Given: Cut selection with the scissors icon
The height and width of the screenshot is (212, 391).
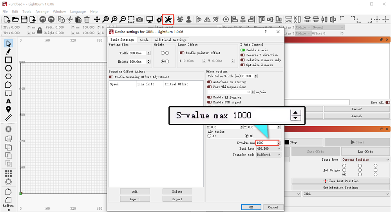Looking at the screenshot, I should click(x=70, y=20).
